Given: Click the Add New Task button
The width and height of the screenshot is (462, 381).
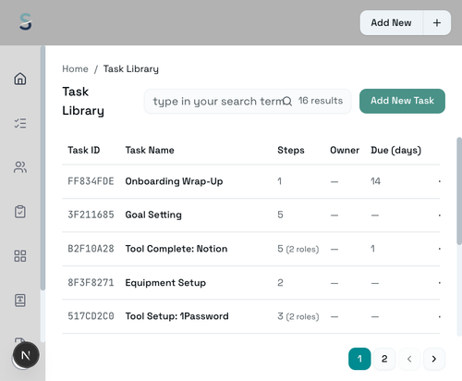Looking at the screenshot, I should (402, 101).
